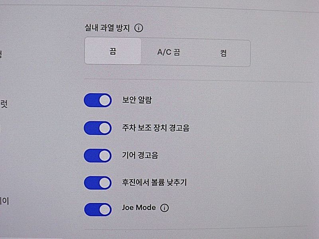Viewport: 319px width, 239px height.
Task: Open sidebar item ending in 럿
Action: point(4,104)
